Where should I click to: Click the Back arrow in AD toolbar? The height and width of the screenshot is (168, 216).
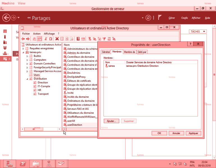tap(23, 39)
